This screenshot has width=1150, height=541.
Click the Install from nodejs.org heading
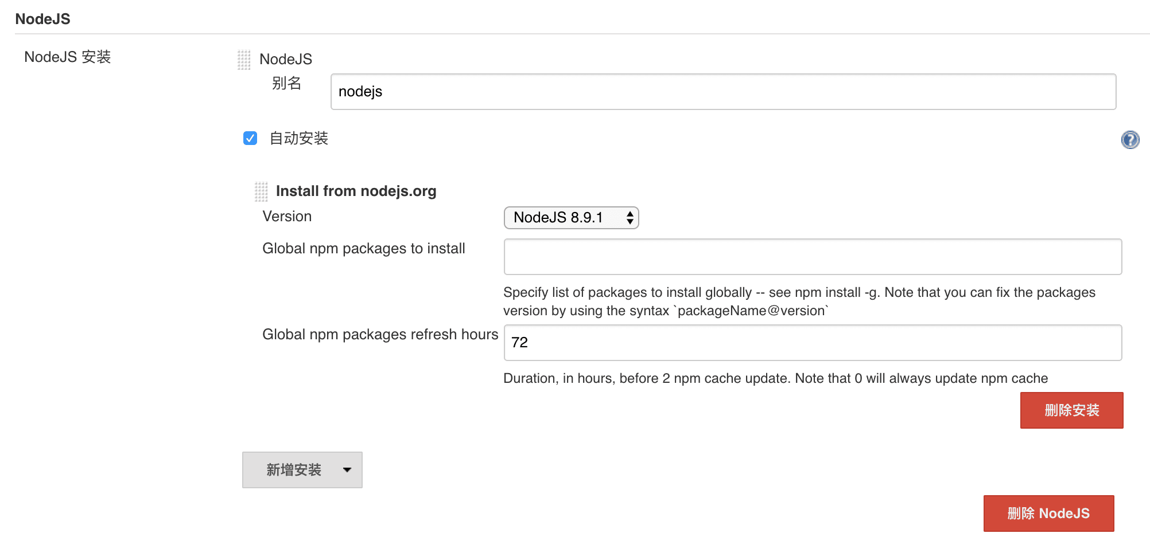356,191
